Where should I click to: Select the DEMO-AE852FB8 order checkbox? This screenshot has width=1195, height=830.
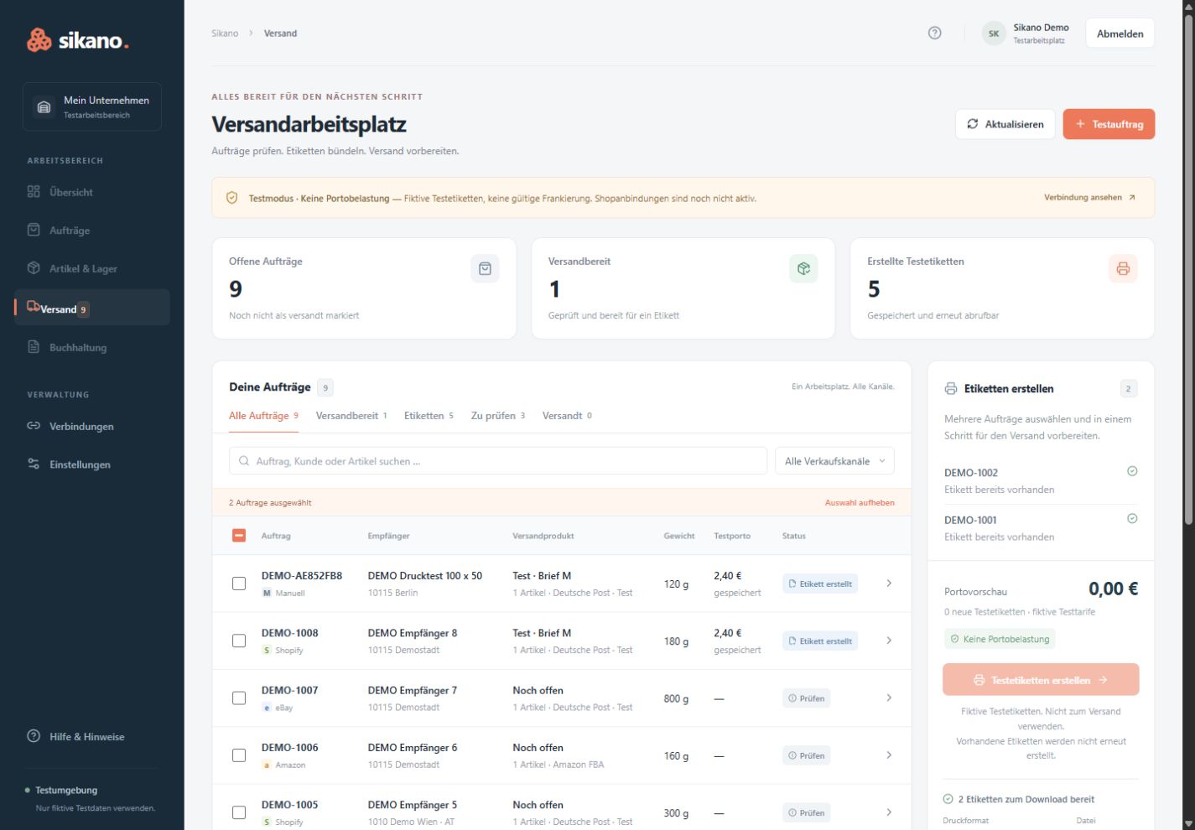pos(239,584)
